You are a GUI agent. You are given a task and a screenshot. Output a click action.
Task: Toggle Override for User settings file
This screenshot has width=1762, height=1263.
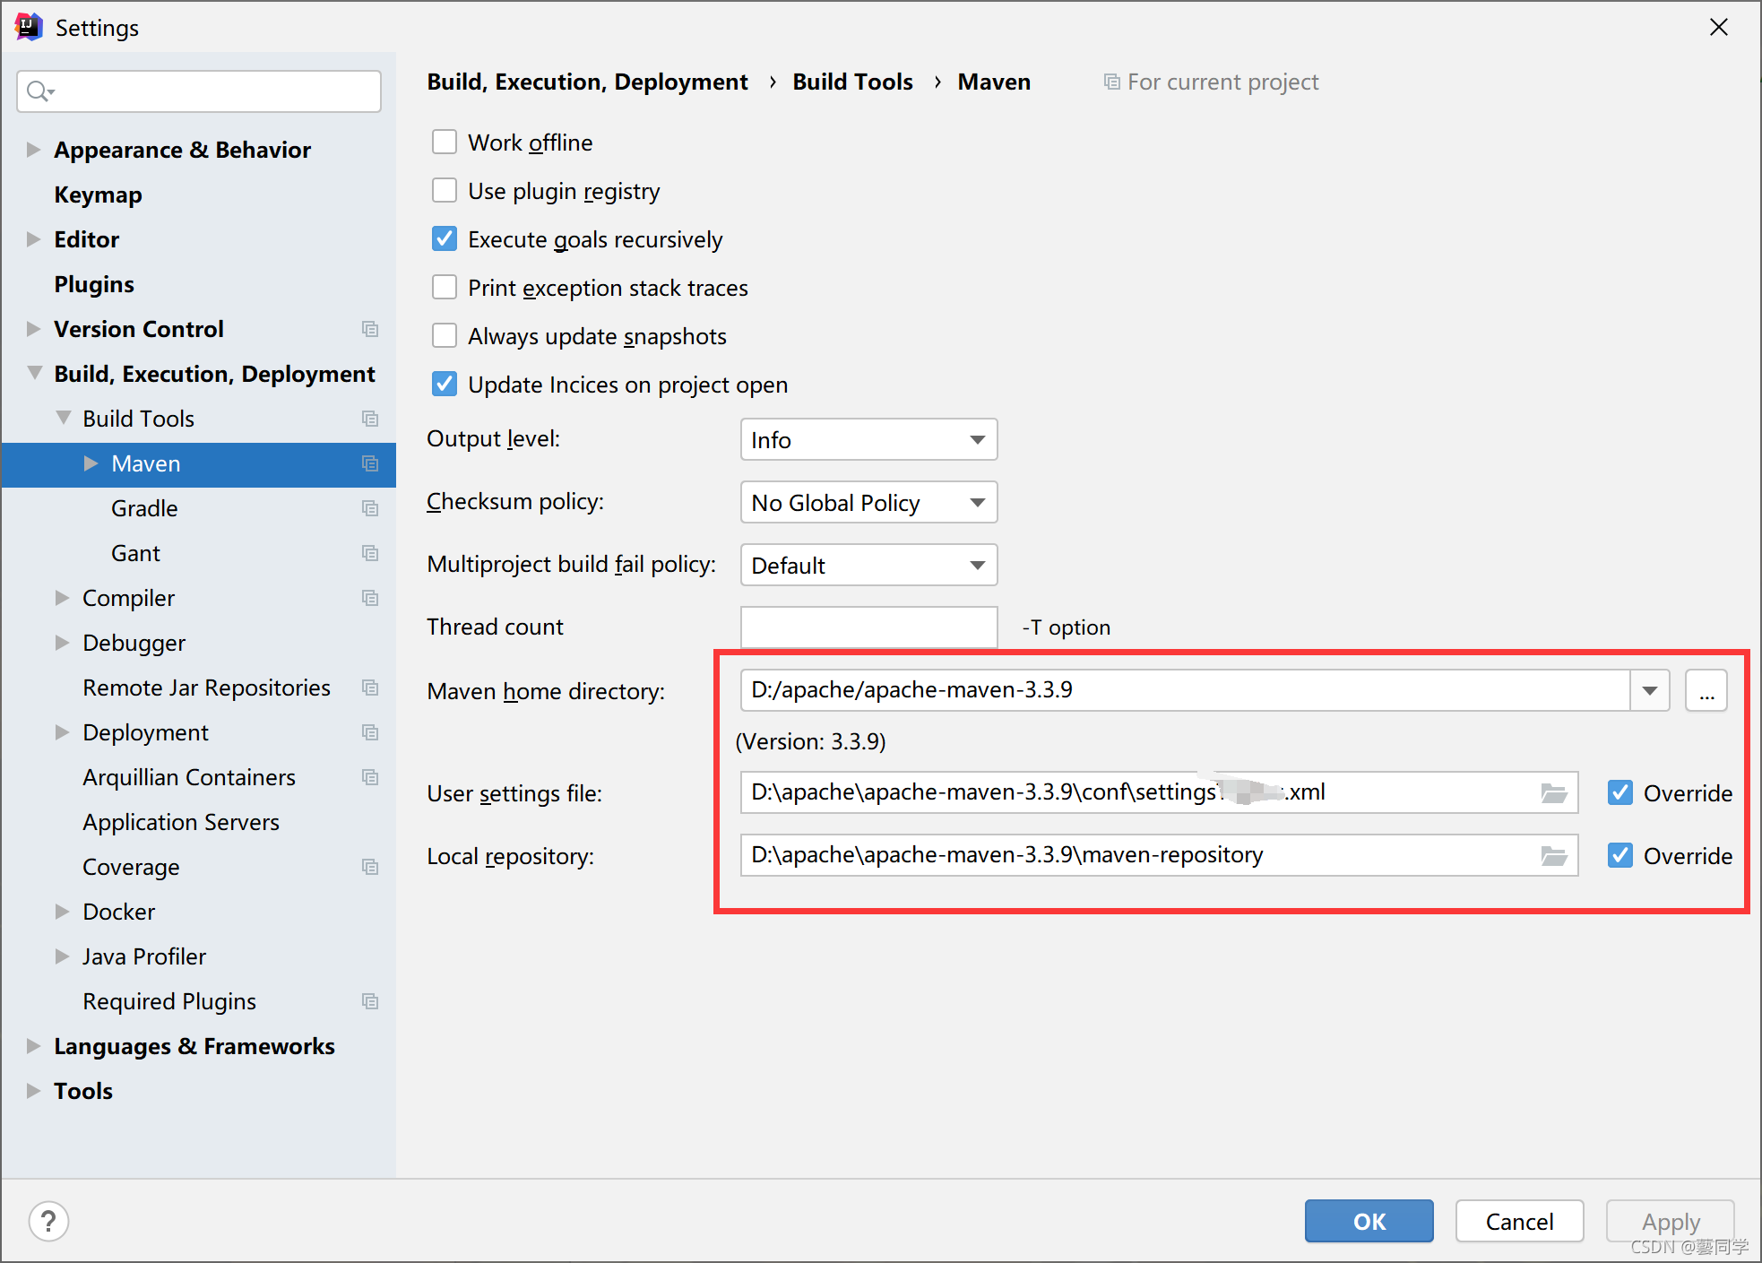[1619, 793]
